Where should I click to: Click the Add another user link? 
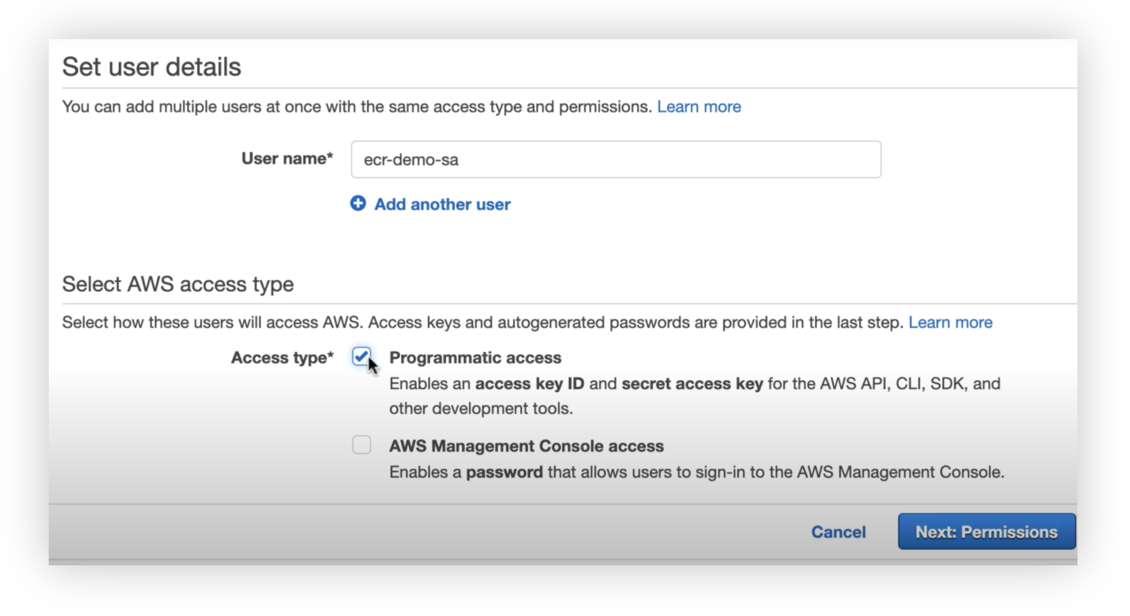pyautogui.click(x=441, y=204)
